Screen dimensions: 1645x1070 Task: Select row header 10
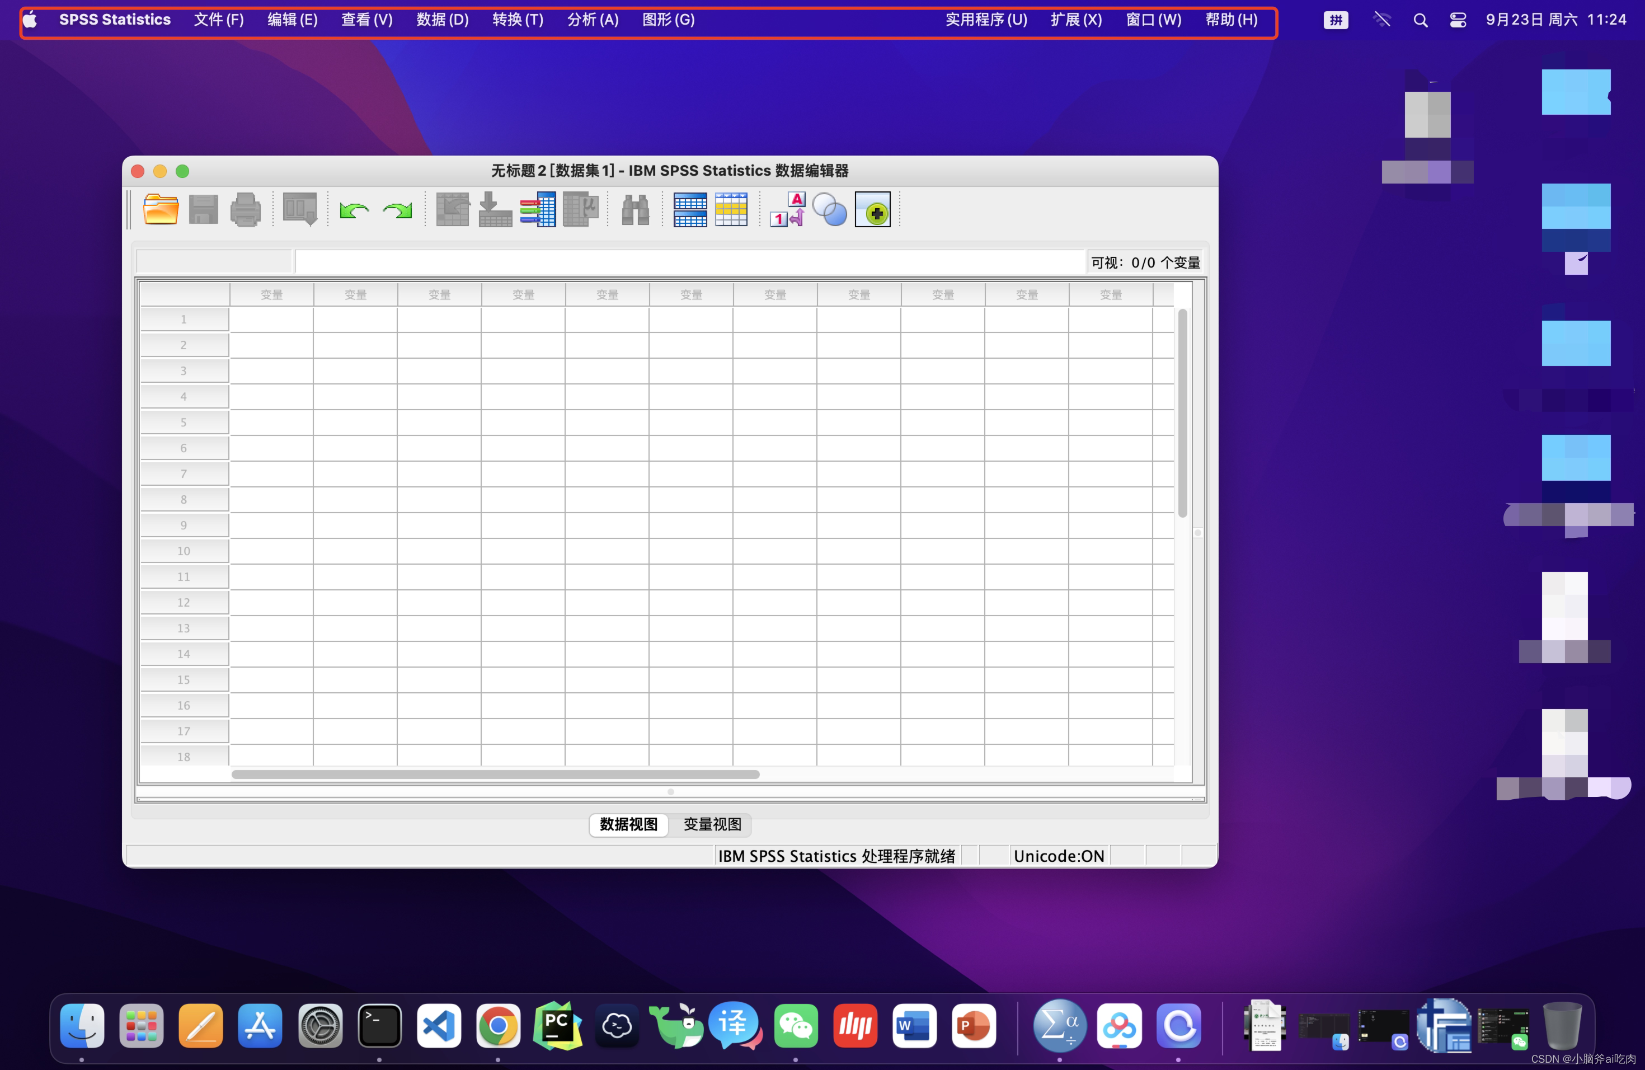coord(184,551)
